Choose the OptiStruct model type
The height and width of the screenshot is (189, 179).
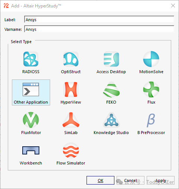[x=71, y=59]
